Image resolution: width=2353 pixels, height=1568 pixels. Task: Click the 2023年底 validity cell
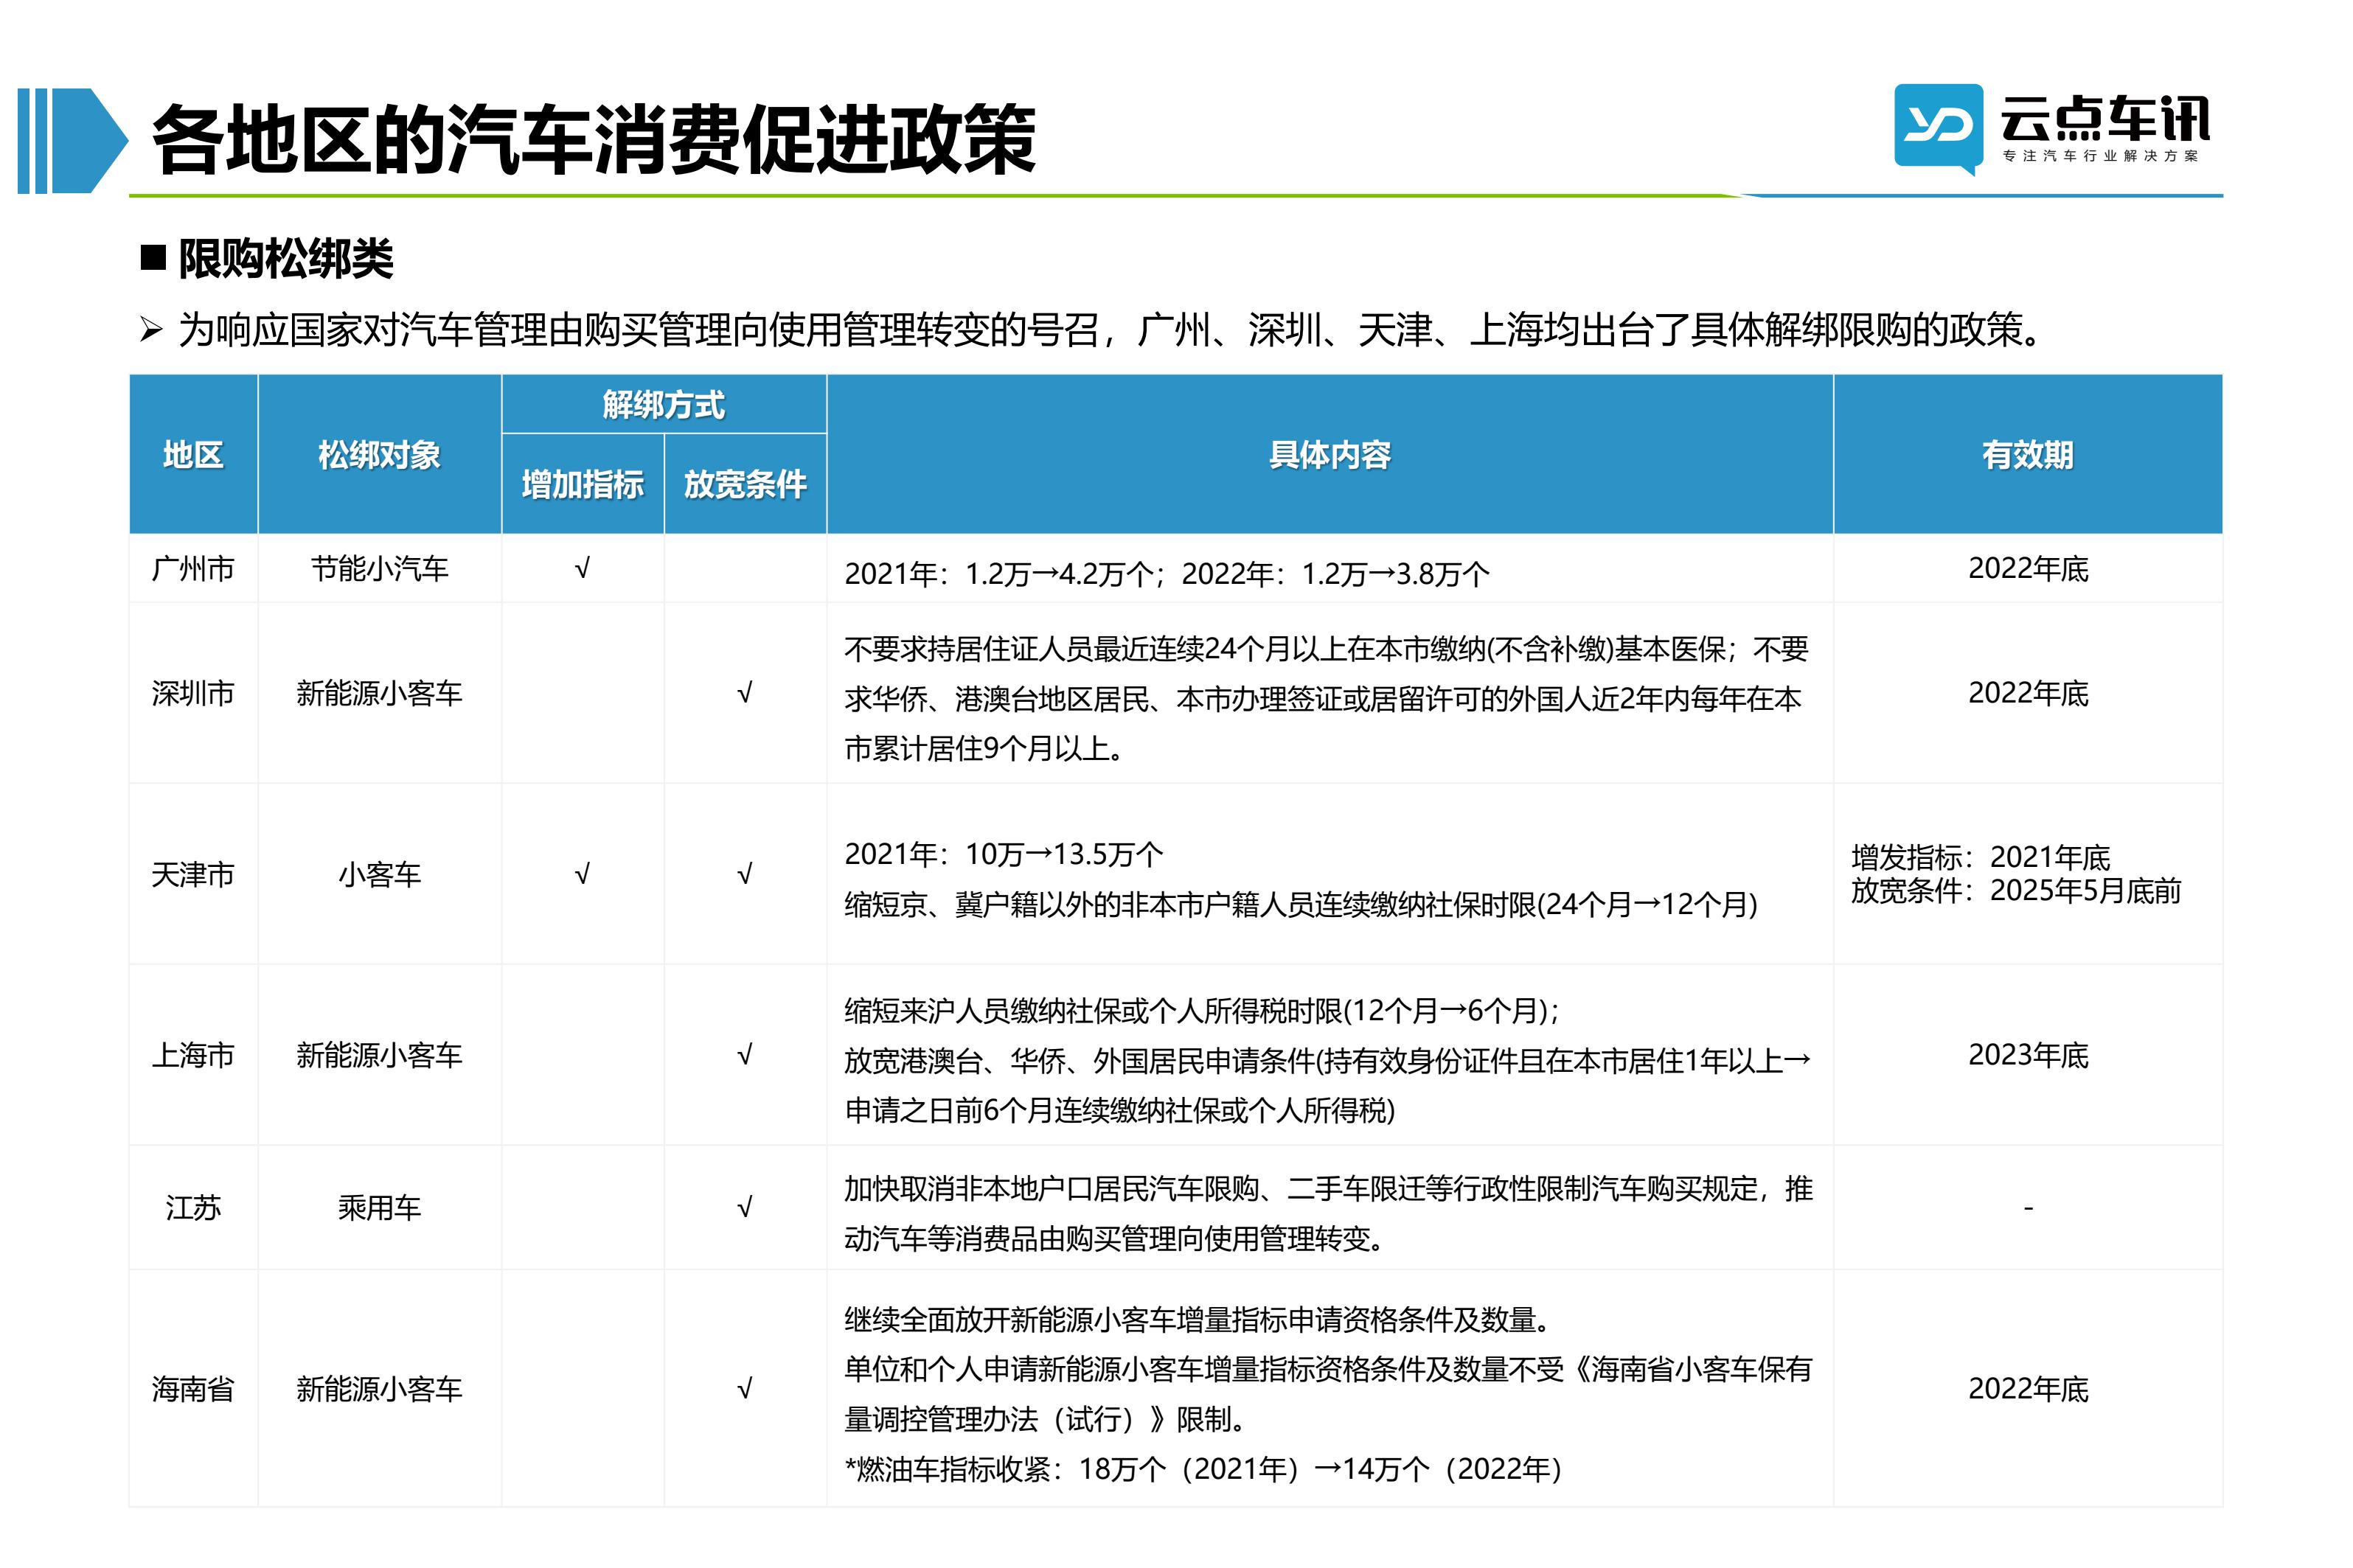point(2028,1055)
